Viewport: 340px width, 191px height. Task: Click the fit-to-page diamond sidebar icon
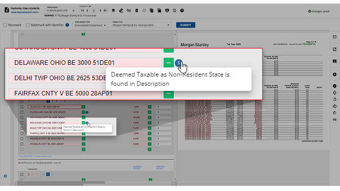pos(334,92)
